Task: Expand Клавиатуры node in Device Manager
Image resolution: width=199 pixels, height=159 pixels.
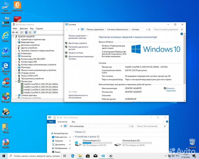Action: point(16,54)
